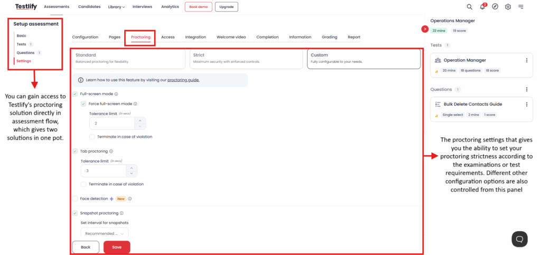Select Settings in the setup assessment sidebar
541x255 pixels.
[x=24, y=61]
